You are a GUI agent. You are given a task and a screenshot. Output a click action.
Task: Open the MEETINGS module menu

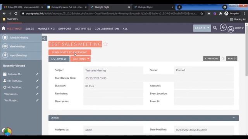[x=15, y=29]
